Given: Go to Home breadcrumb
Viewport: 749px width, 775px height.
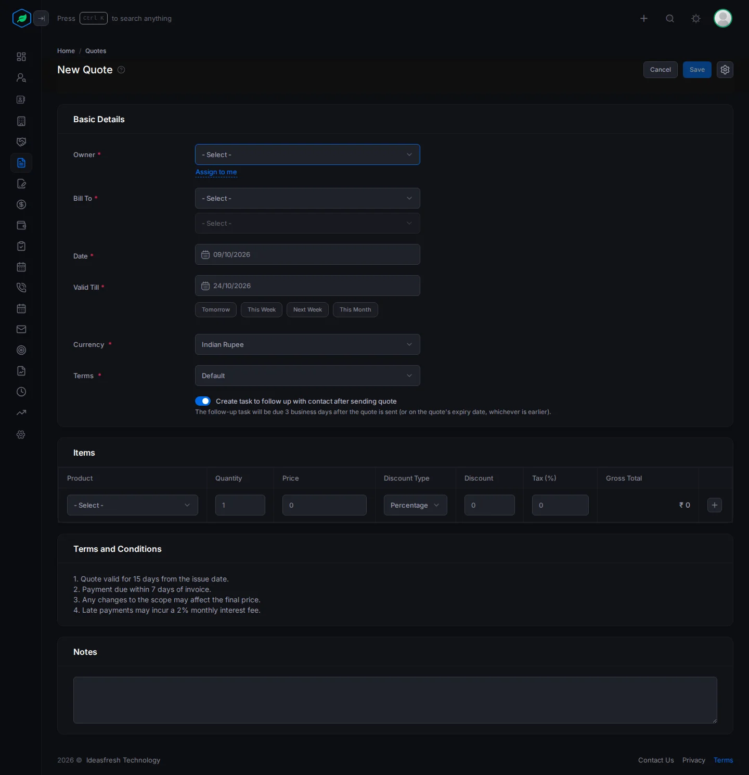Looking at the screenshot, I should coord(66,51).
